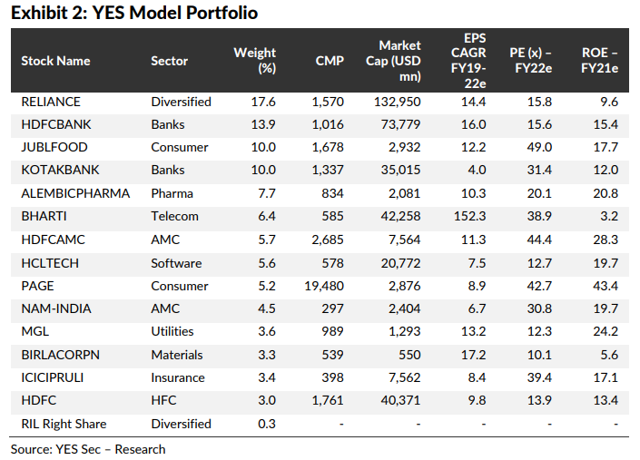Click the Telecom sector cell
Screen dimensions: 640x460
(x=175, y=216)
